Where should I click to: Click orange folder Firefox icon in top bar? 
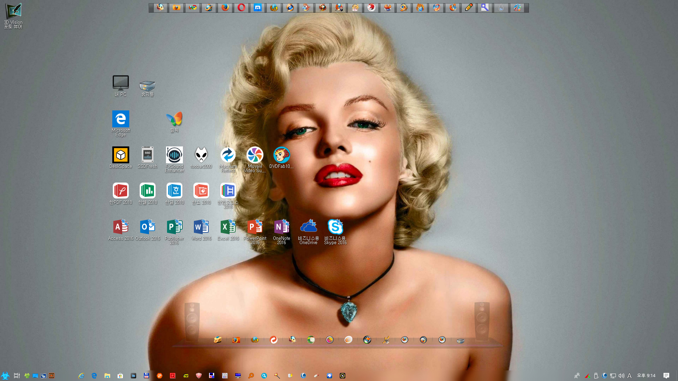coord(177,7)
